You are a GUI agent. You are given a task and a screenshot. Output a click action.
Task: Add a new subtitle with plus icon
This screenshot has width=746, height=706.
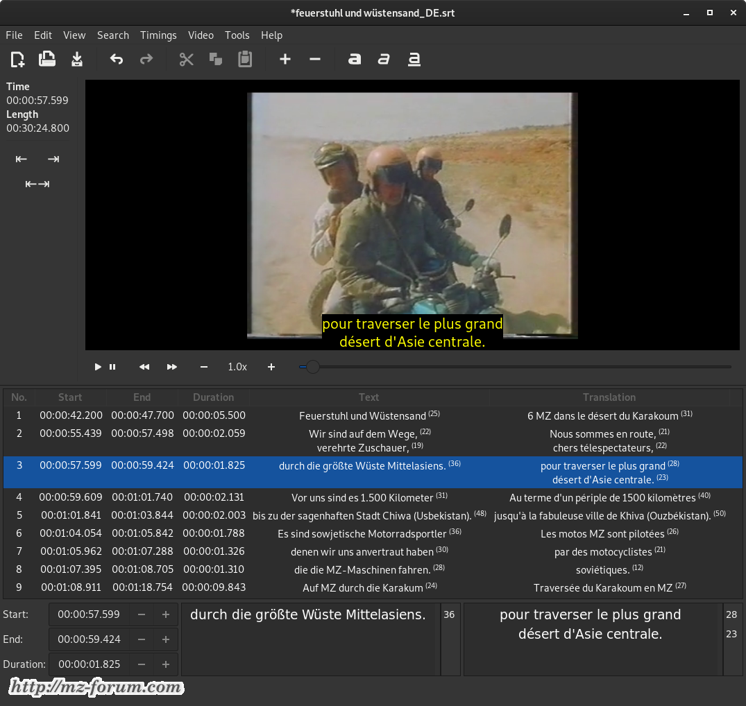[x=285, y=60]
